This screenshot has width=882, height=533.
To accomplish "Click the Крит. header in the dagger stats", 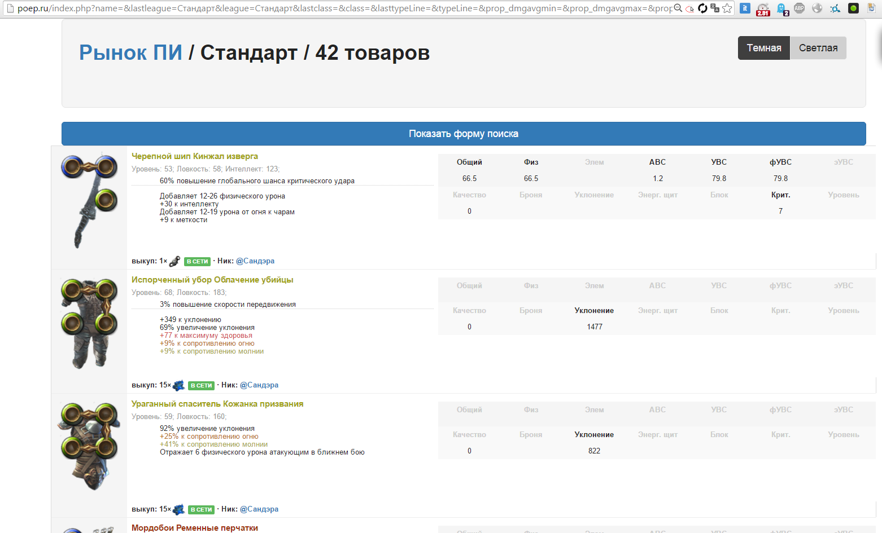I will click(x=780, y=195).
